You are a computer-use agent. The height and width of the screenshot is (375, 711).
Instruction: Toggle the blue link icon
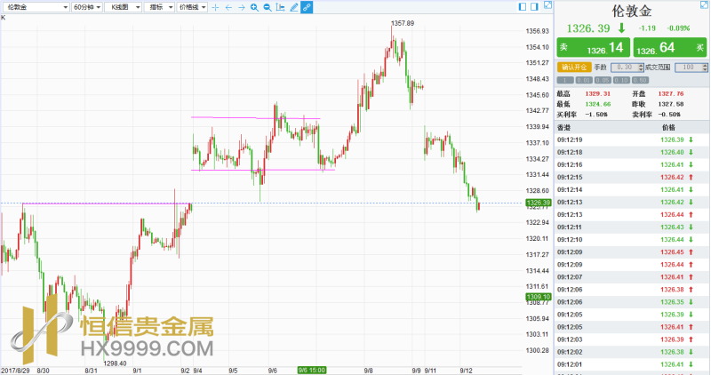(308, 7)
